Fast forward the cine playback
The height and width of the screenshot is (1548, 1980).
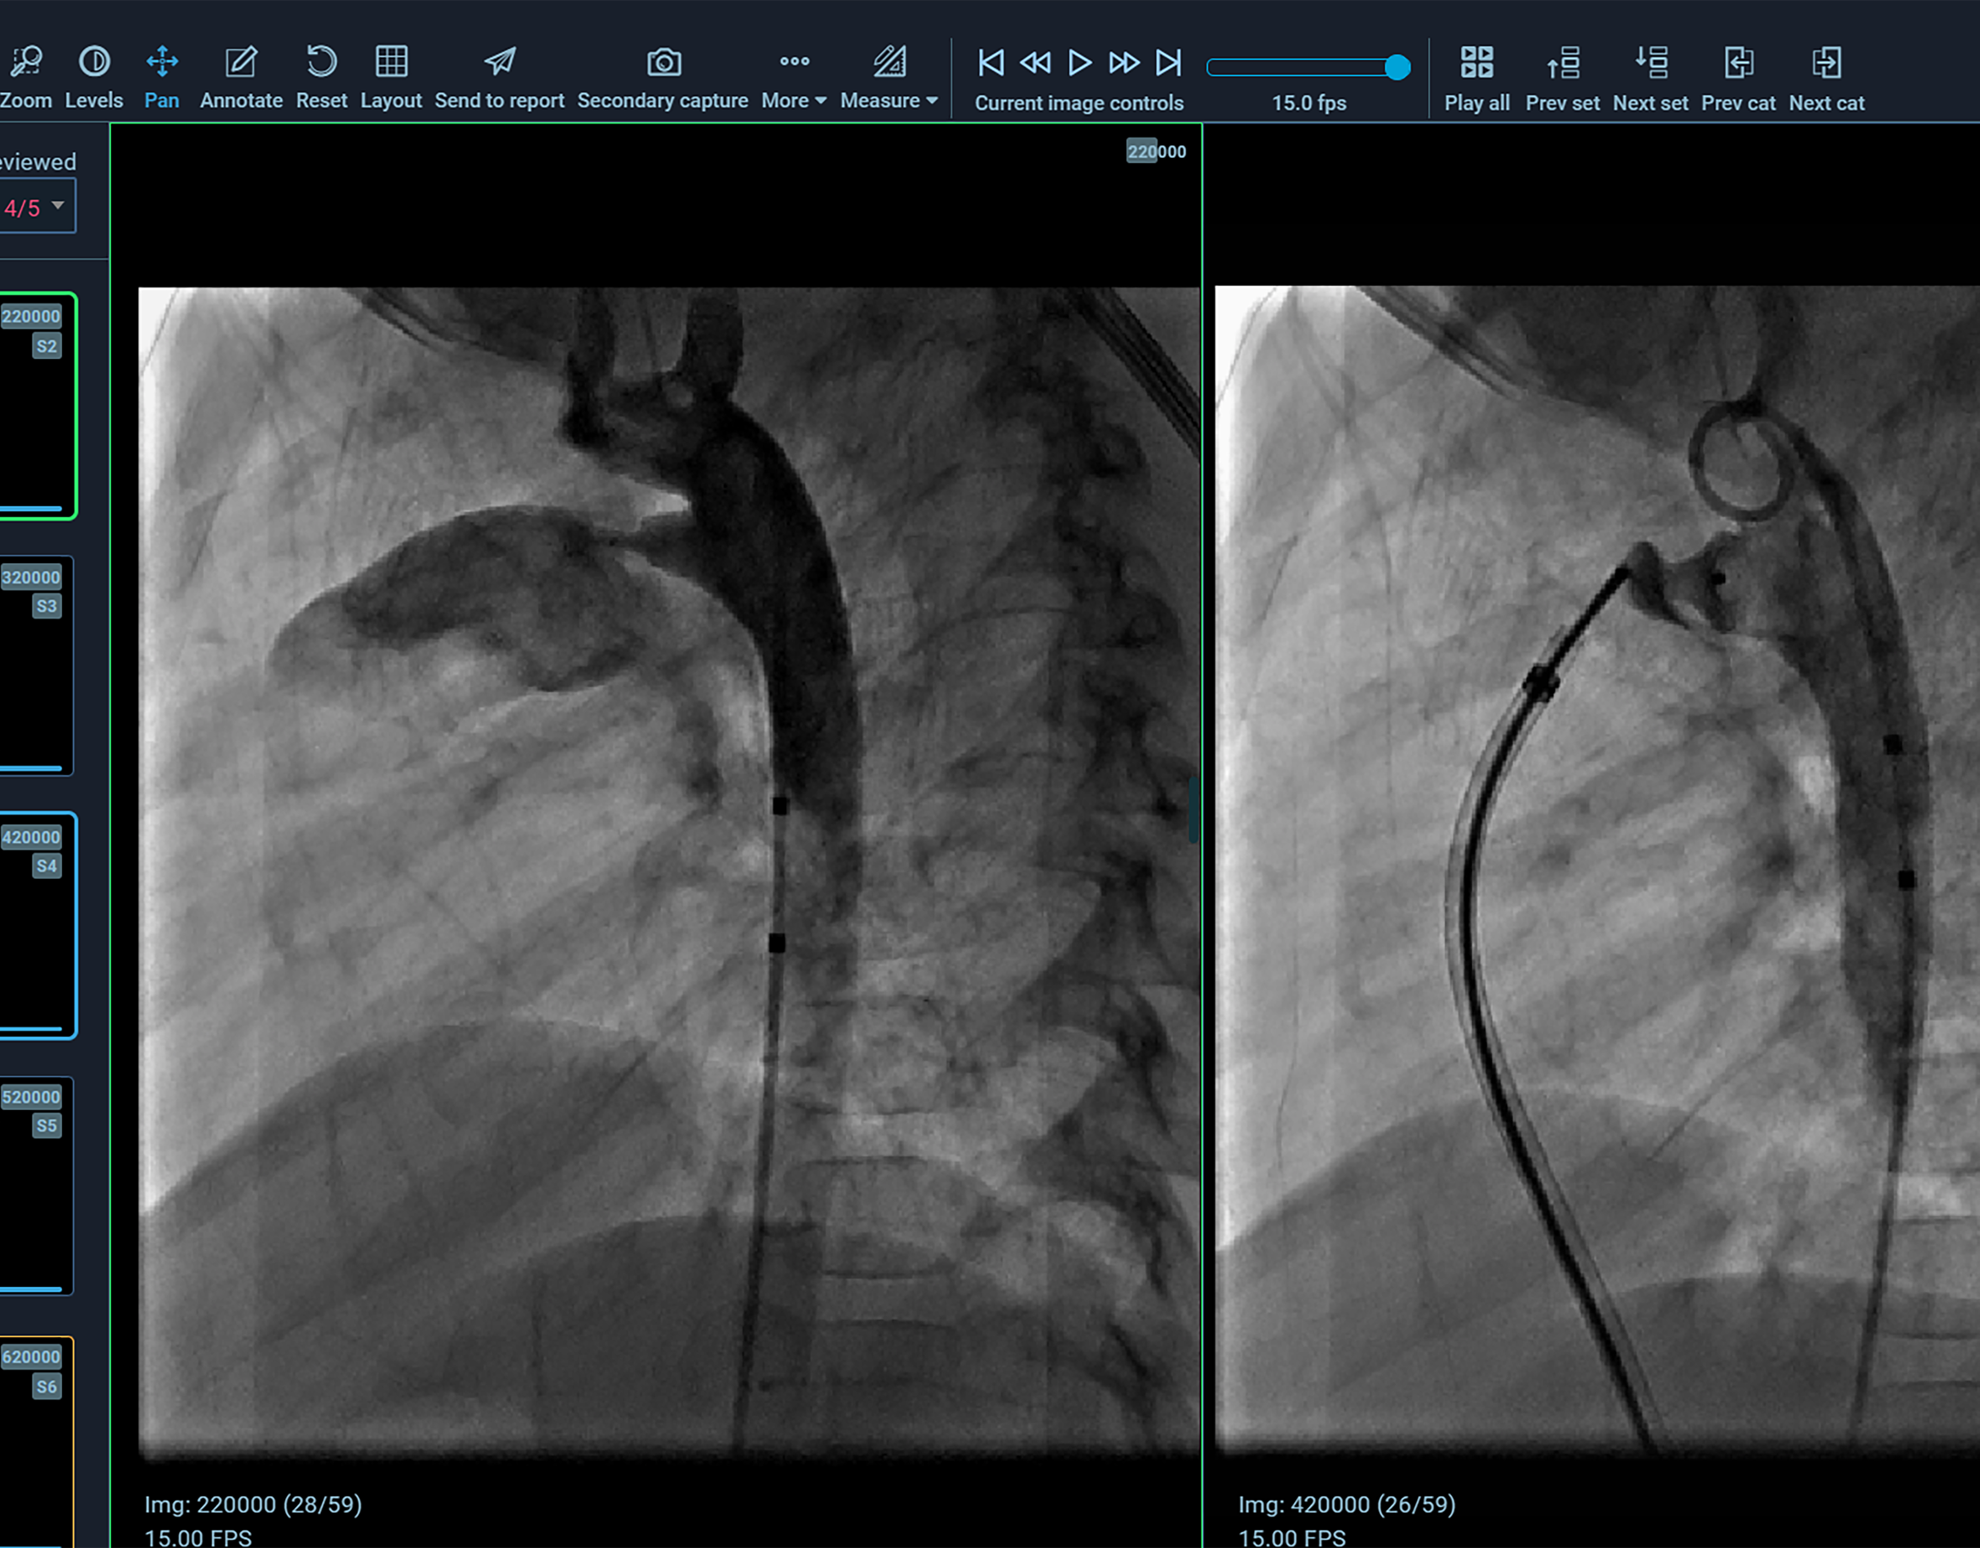point(1124,63)
